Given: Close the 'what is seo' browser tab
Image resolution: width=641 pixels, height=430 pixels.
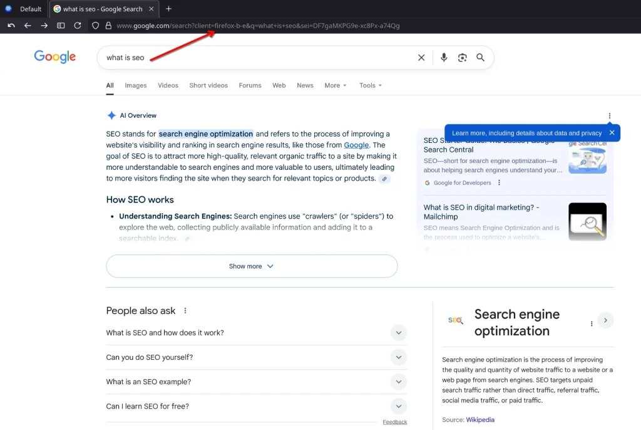Looking at the screenshot, I should pos(151,9).
